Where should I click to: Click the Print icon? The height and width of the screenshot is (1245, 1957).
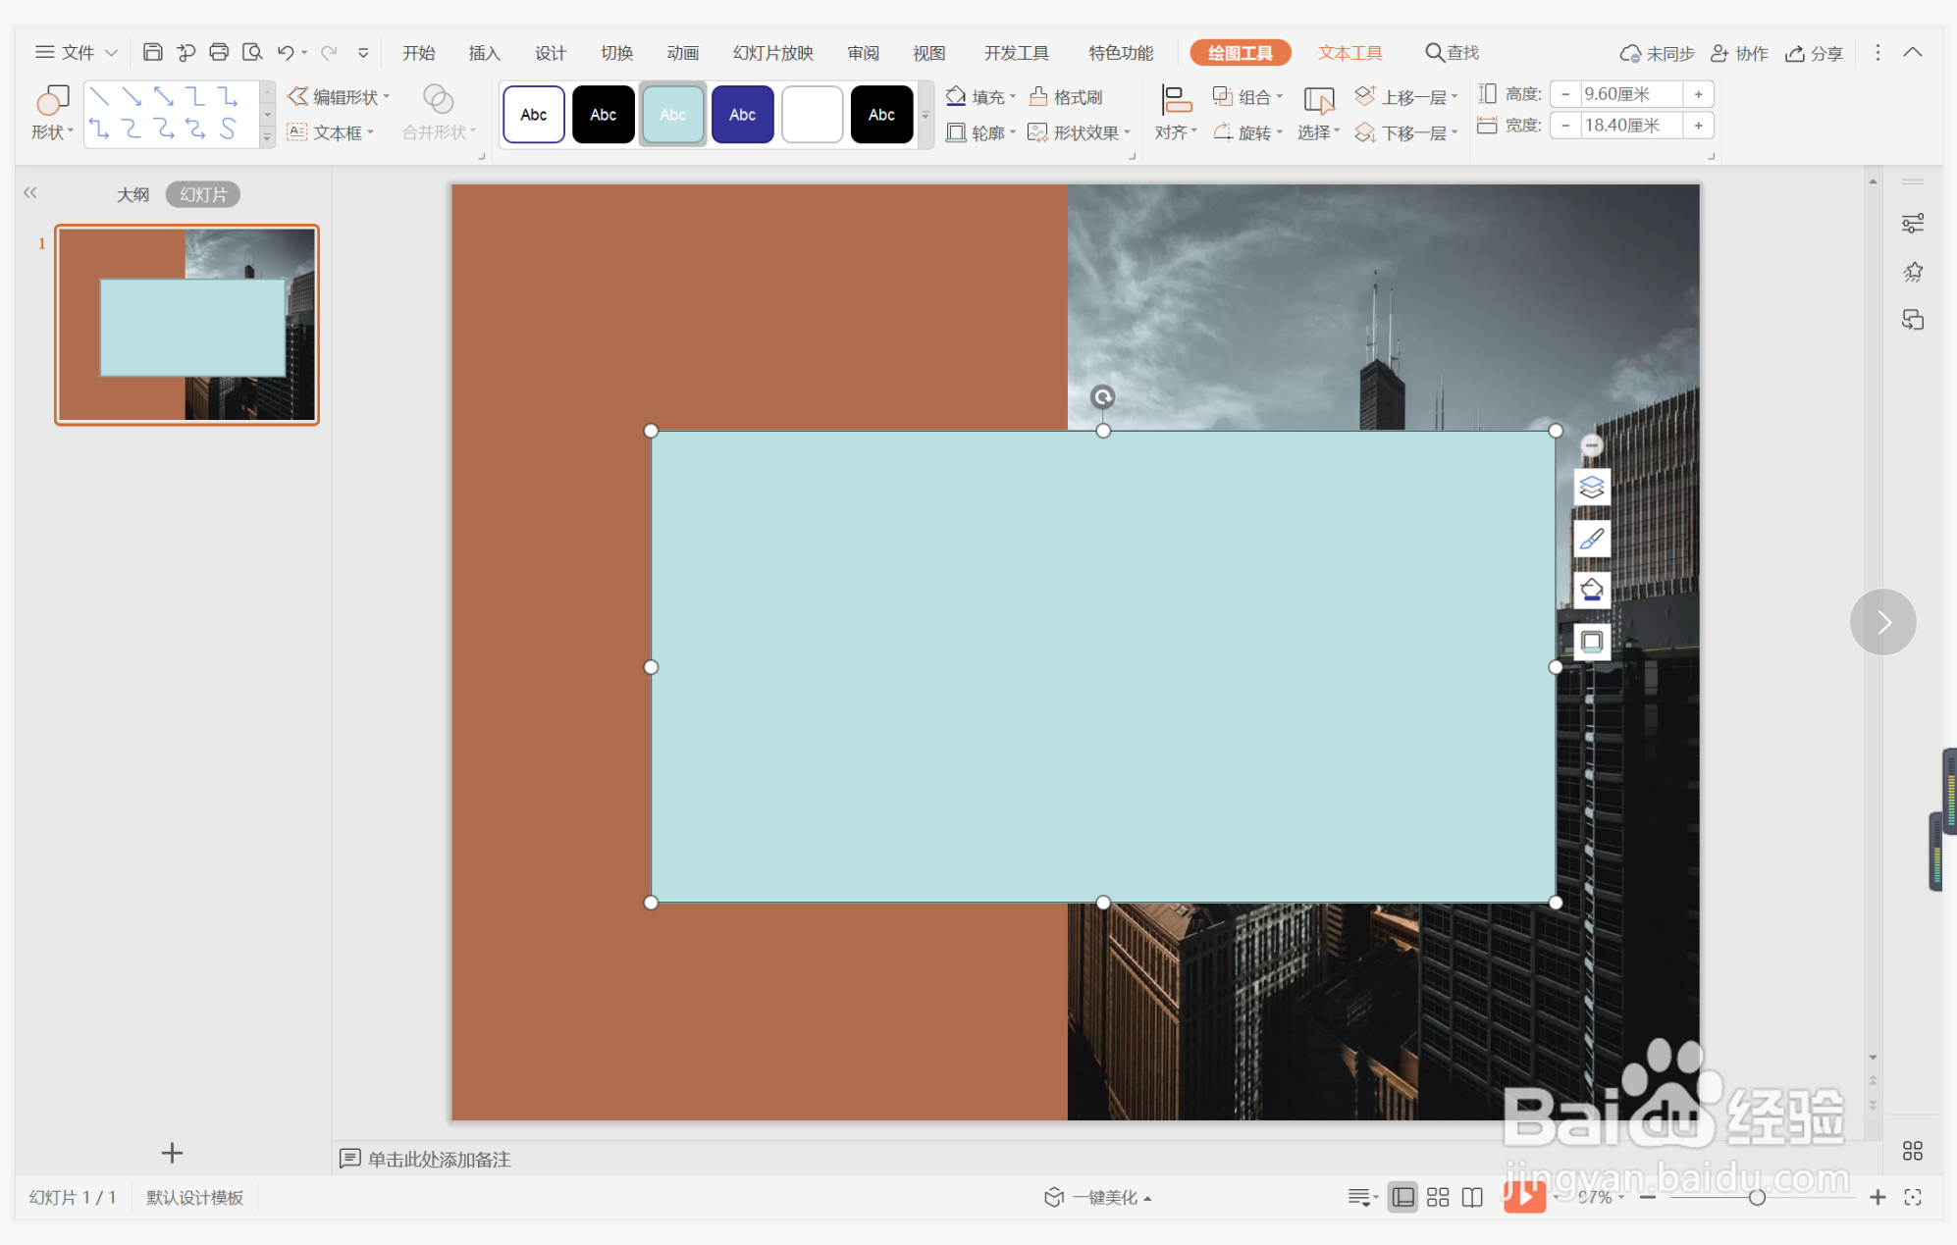(219, 52)
